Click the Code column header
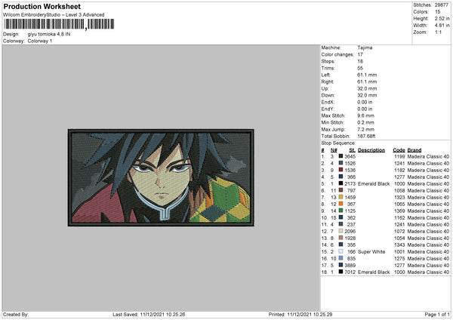The image size is (453, 320). [x=399, y=150]
